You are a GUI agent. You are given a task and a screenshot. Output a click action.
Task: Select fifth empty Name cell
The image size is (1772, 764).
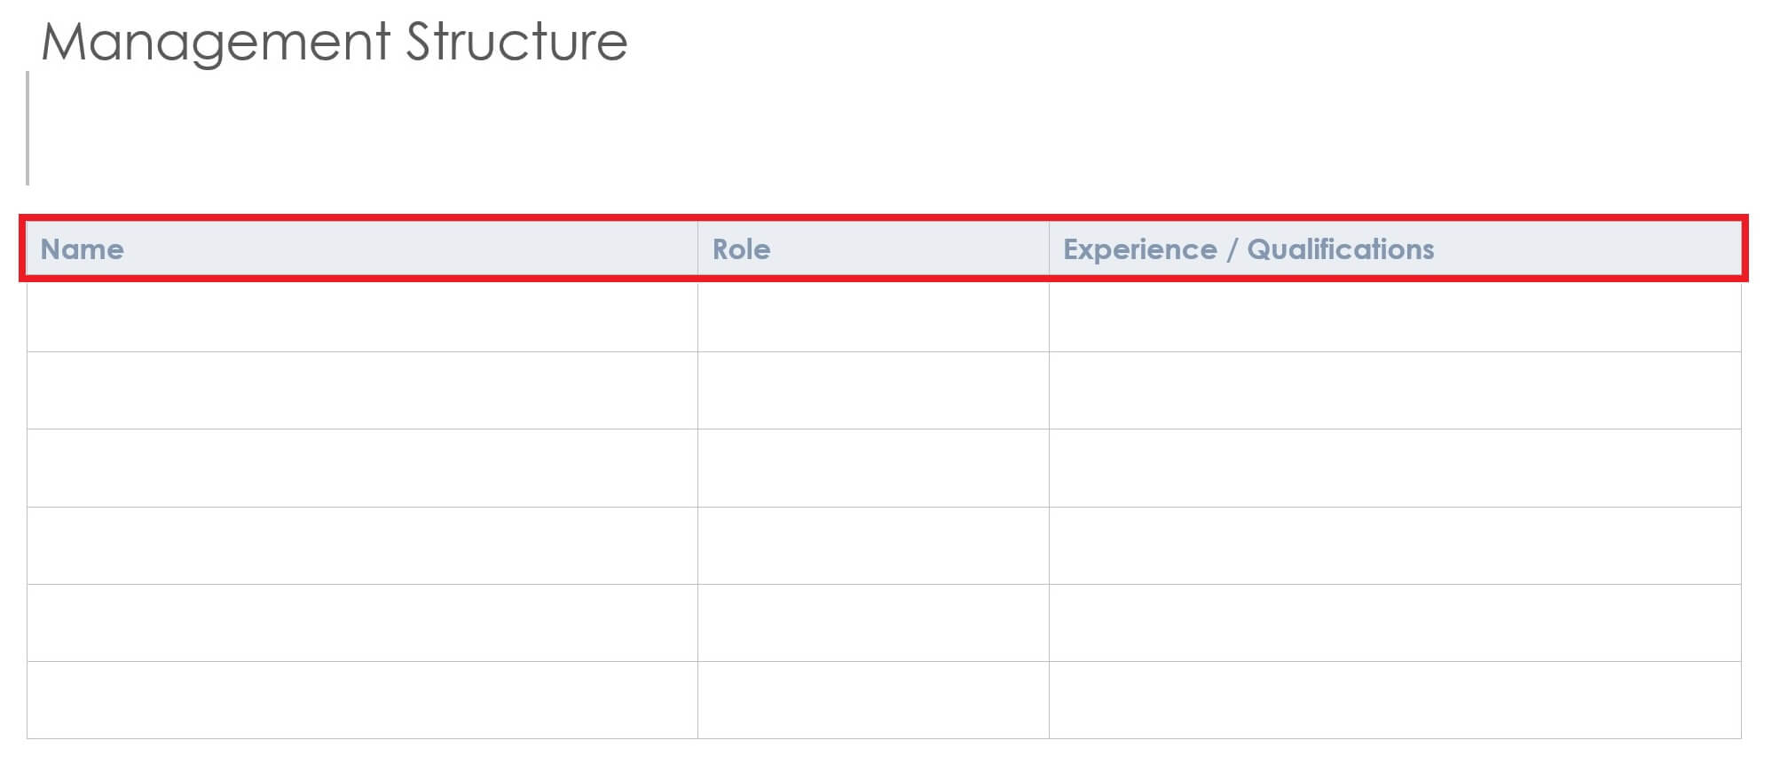(x=362, y=622)
